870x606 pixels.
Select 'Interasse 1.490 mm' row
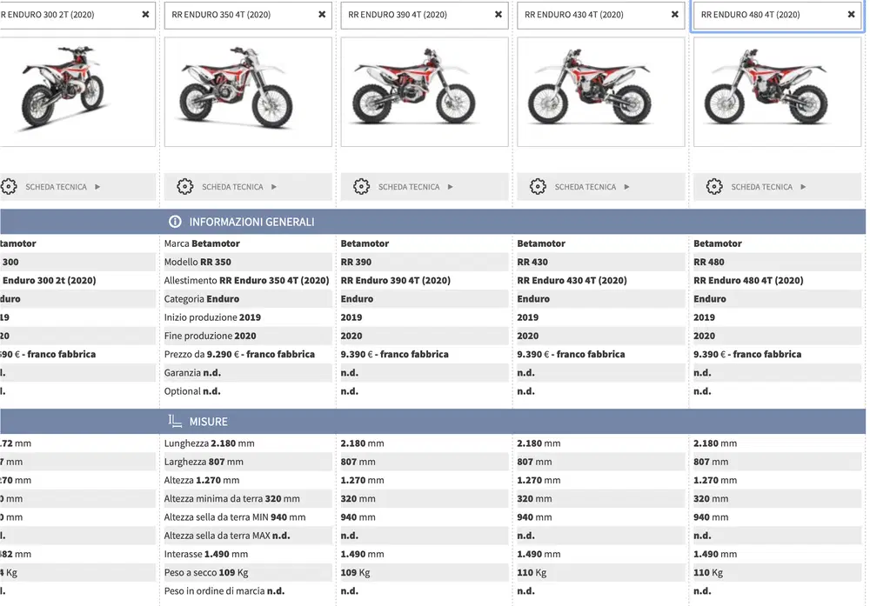tap(248, 554)
